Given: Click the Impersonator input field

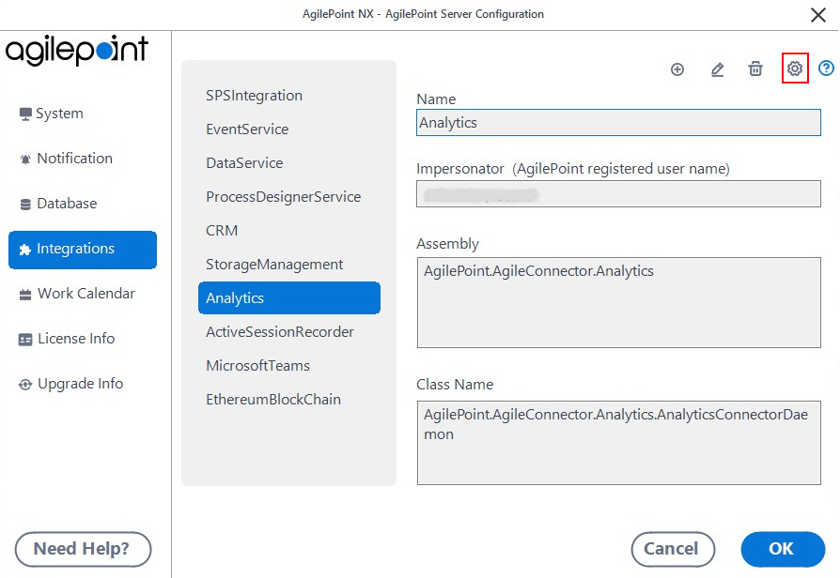Looking at the screenshot, I should click(x=618, y=193).
